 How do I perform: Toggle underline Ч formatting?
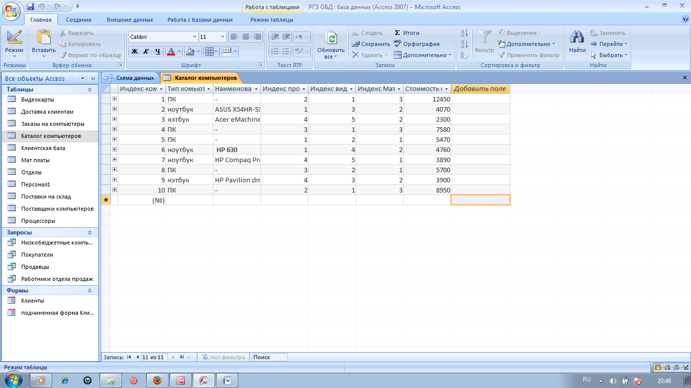click(158, 51)
